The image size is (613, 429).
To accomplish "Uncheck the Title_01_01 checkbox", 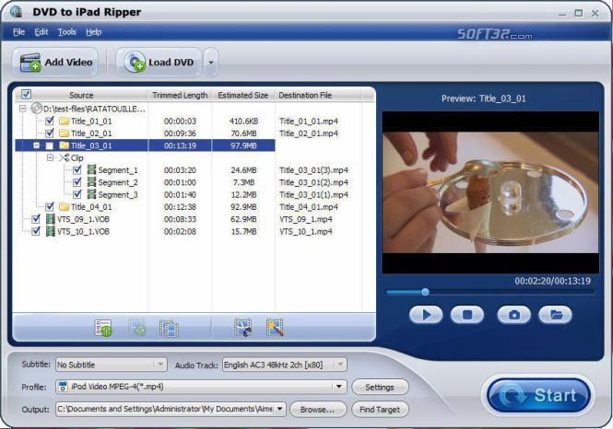I will 50,121.
